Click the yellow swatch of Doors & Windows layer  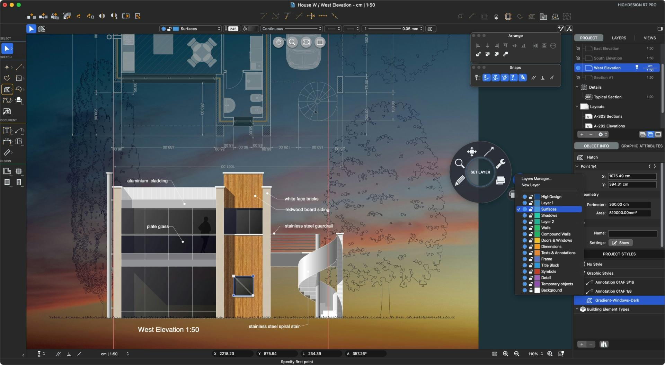537,240
